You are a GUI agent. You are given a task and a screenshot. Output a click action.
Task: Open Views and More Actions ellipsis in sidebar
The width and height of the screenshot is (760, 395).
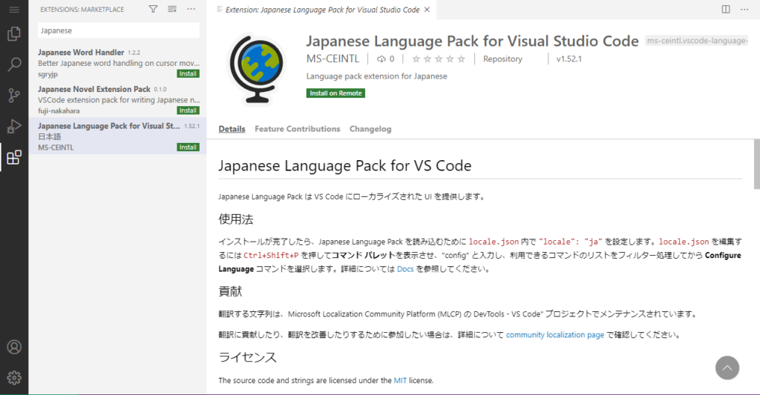[x=191, y=10]
